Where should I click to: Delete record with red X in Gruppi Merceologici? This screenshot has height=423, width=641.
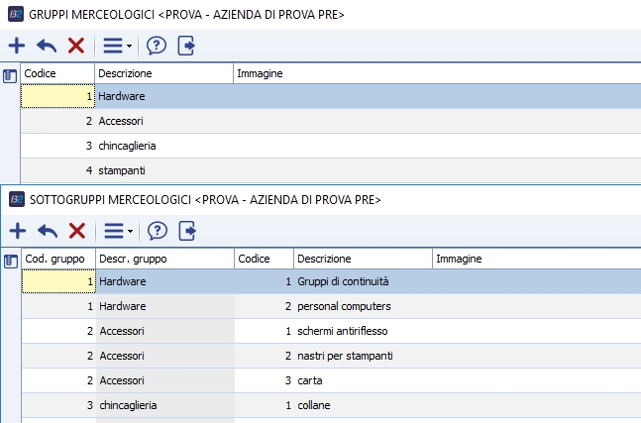tap(76, 45)
